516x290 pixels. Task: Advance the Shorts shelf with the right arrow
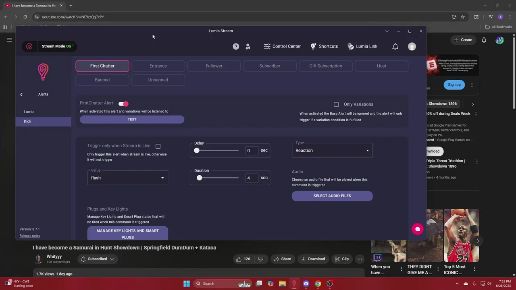click(x=478, y=241)
